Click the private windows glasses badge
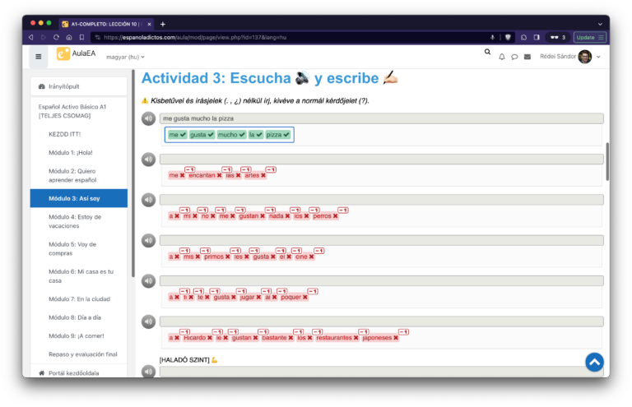632x407 pixels. coord(558,38)
